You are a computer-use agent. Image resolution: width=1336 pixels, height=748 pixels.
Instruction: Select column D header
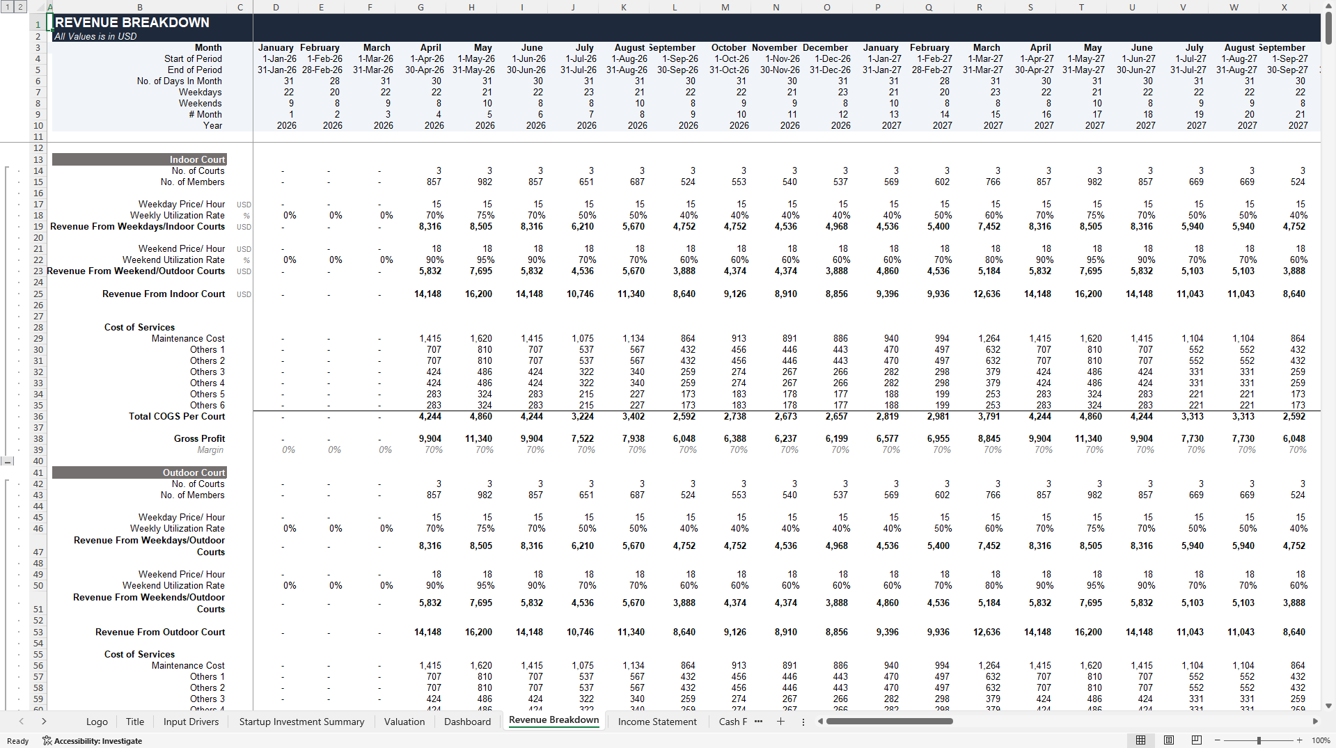pyautogui.click(x=276, y=7)
